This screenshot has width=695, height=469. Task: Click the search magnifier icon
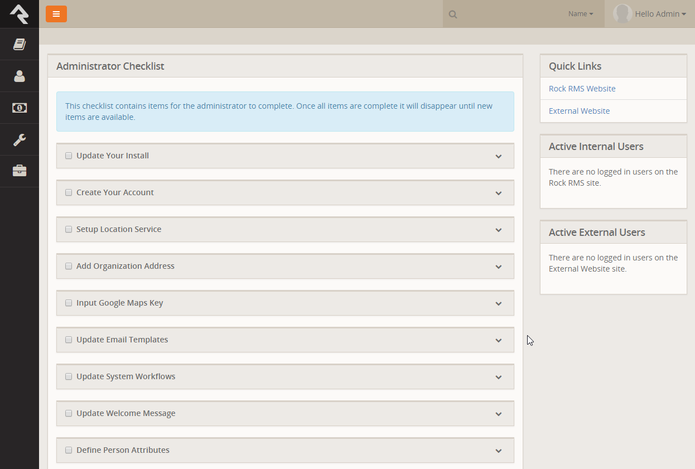click(453, 14)
